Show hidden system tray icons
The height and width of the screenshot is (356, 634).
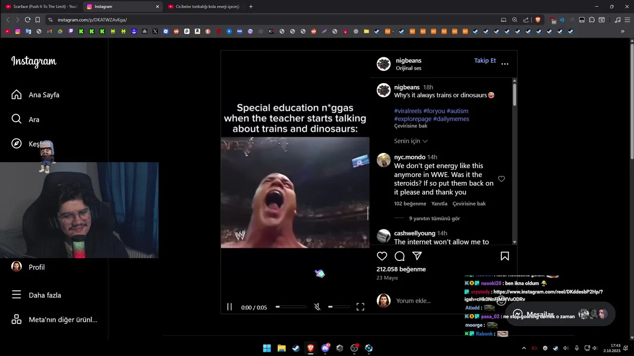(x=524, y=348)
